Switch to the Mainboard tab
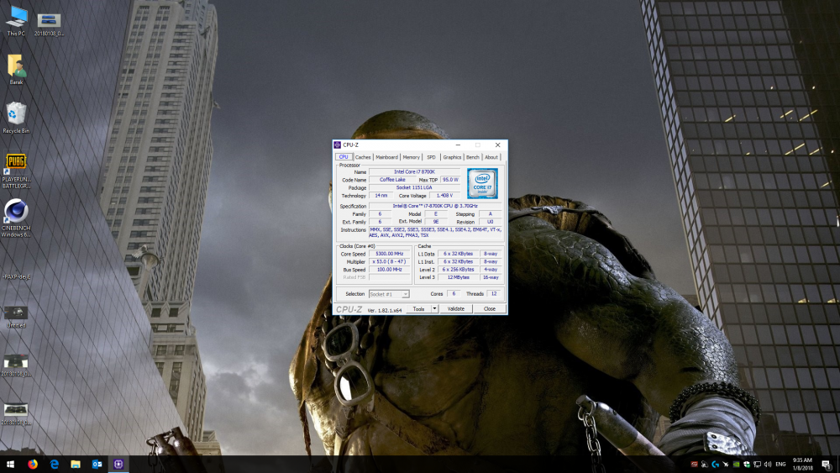The height and width of the screenshot is (473, 840). pyautogui.click(x=386, y=157)
